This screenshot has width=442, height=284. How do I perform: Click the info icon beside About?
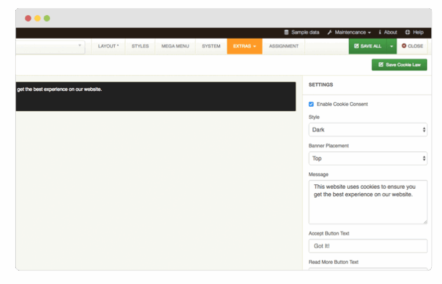tap(380, 32)
